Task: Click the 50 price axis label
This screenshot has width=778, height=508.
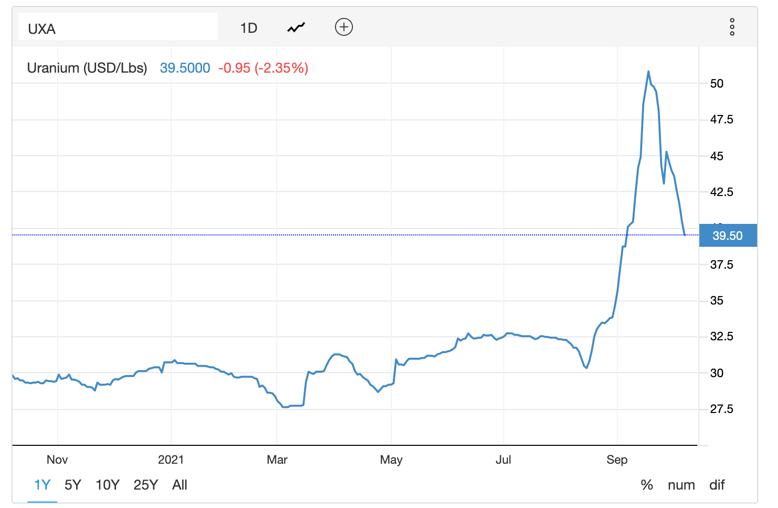Action: click(717, 83)
